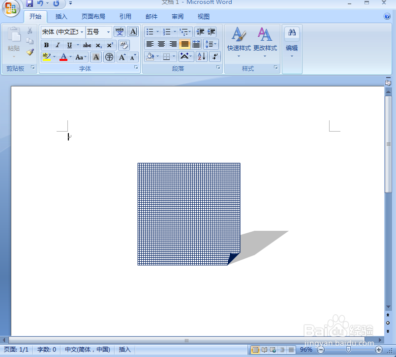Toggle bold formatting

46,45
